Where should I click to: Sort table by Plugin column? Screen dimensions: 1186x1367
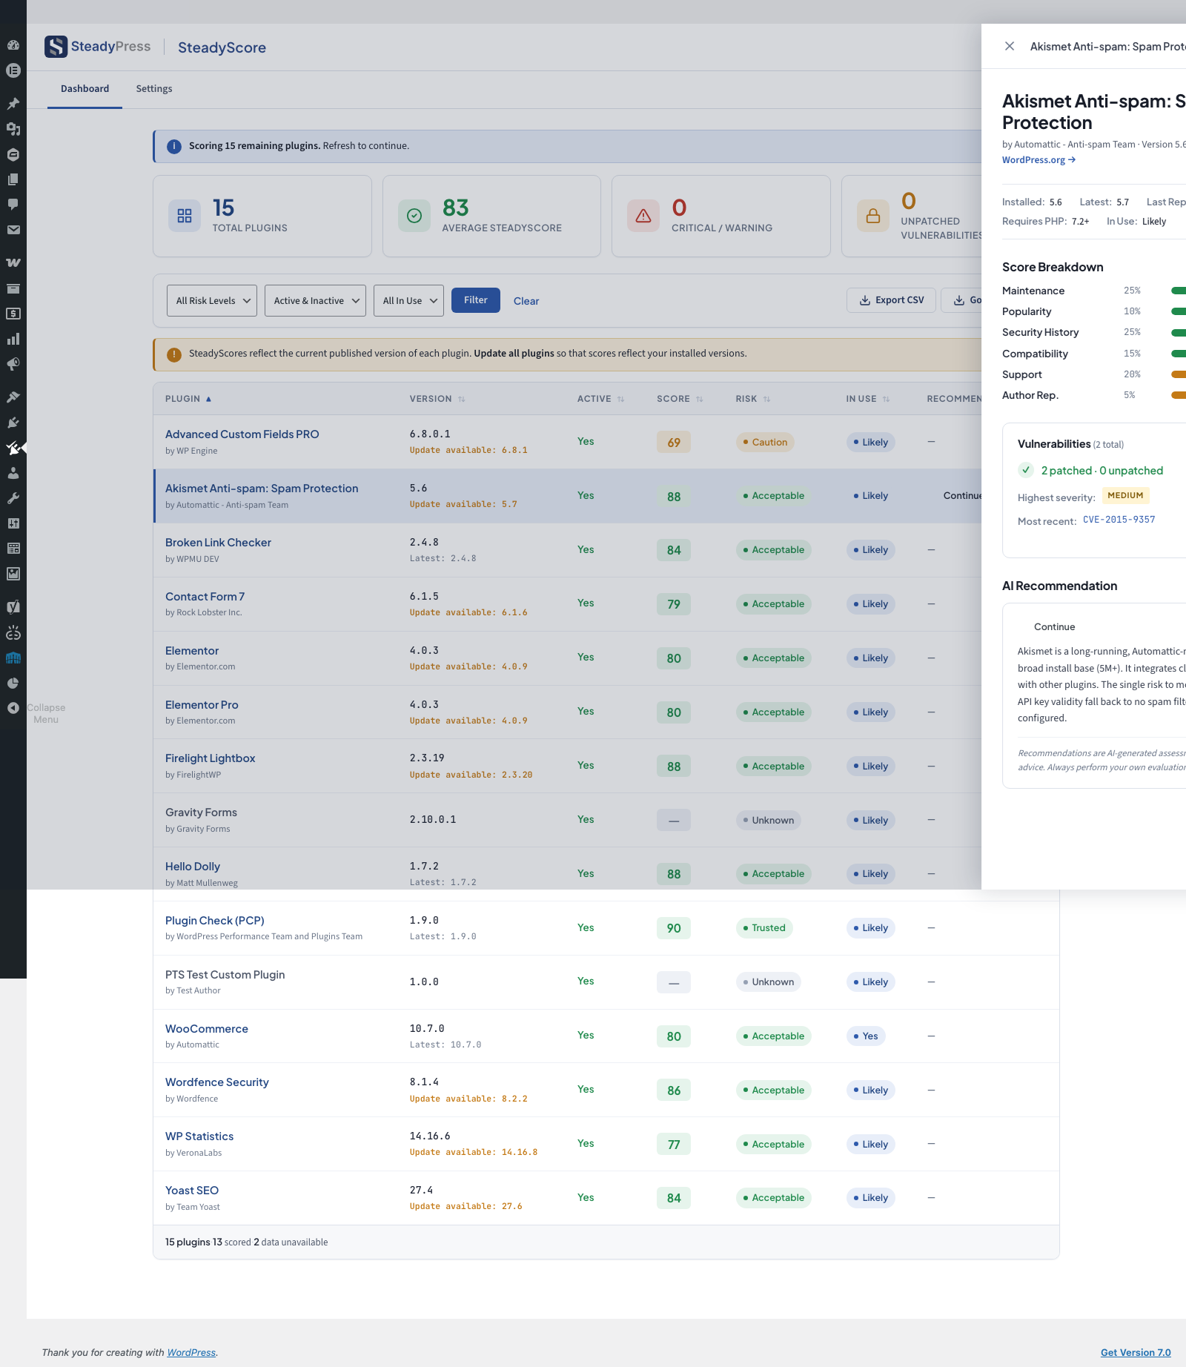[x=188, y=399]
